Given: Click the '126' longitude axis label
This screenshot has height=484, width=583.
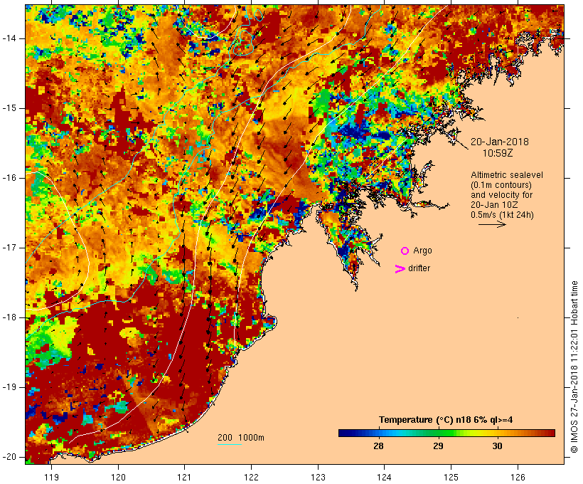Looking at the screenshot, I should click(x=518, y=478).
